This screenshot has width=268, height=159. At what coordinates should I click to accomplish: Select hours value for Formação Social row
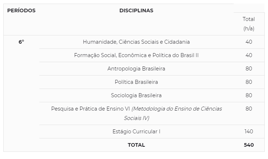point(248,55)
